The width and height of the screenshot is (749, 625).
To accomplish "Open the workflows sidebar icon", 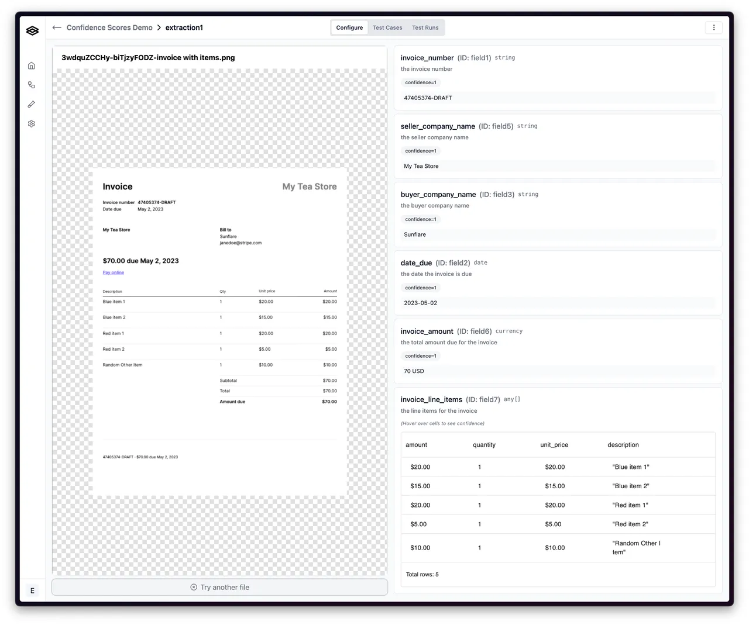I will (x=32, y=85).
